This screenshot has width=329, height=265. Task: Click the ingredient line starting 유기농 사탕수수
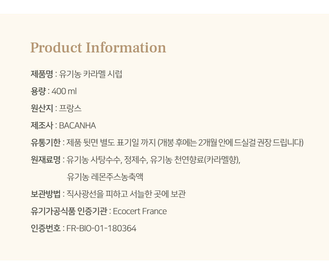[x=153, y=160]
